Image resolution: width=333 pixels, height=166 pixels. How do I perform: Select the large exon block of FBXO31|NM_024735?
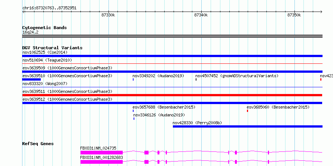point(101,153)
